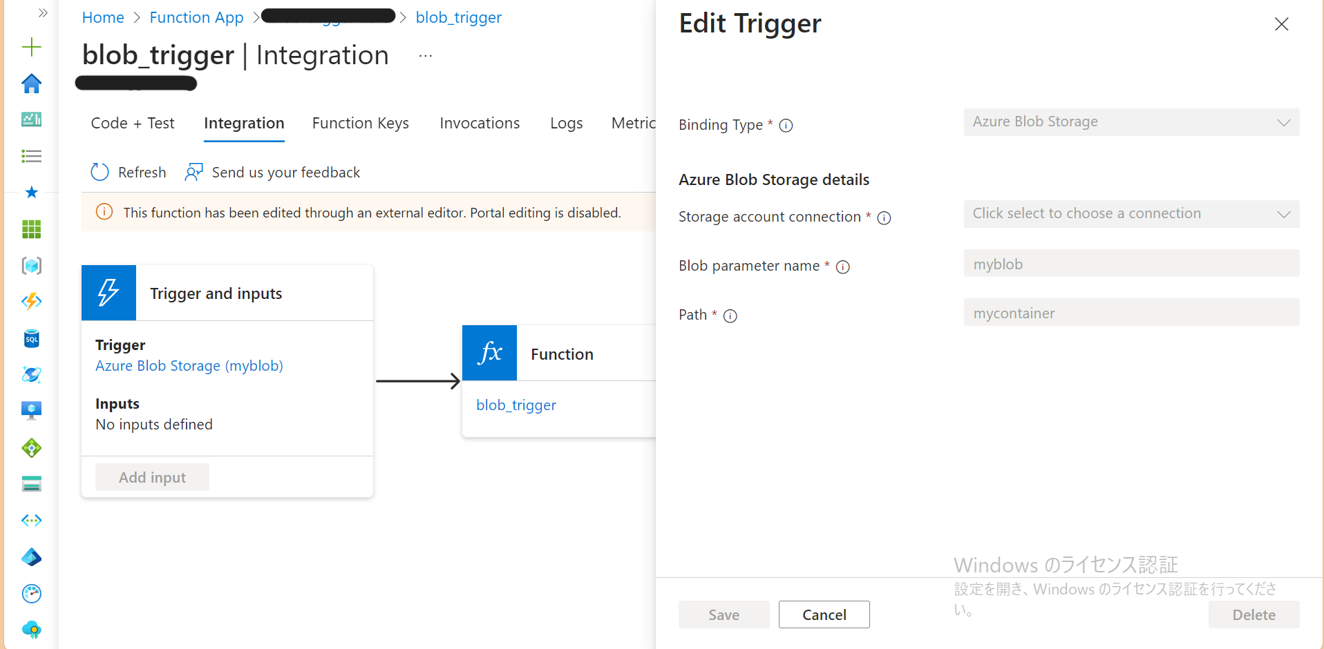
Task: Click Storage account connection info icon
Action: pos(884,218)
